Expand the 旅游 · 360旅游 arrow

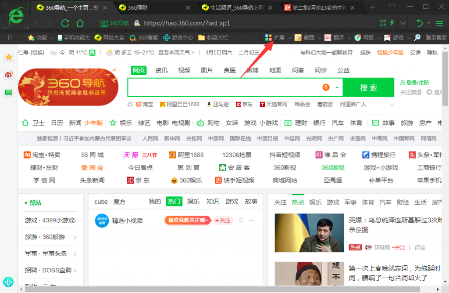click(75, 237)
